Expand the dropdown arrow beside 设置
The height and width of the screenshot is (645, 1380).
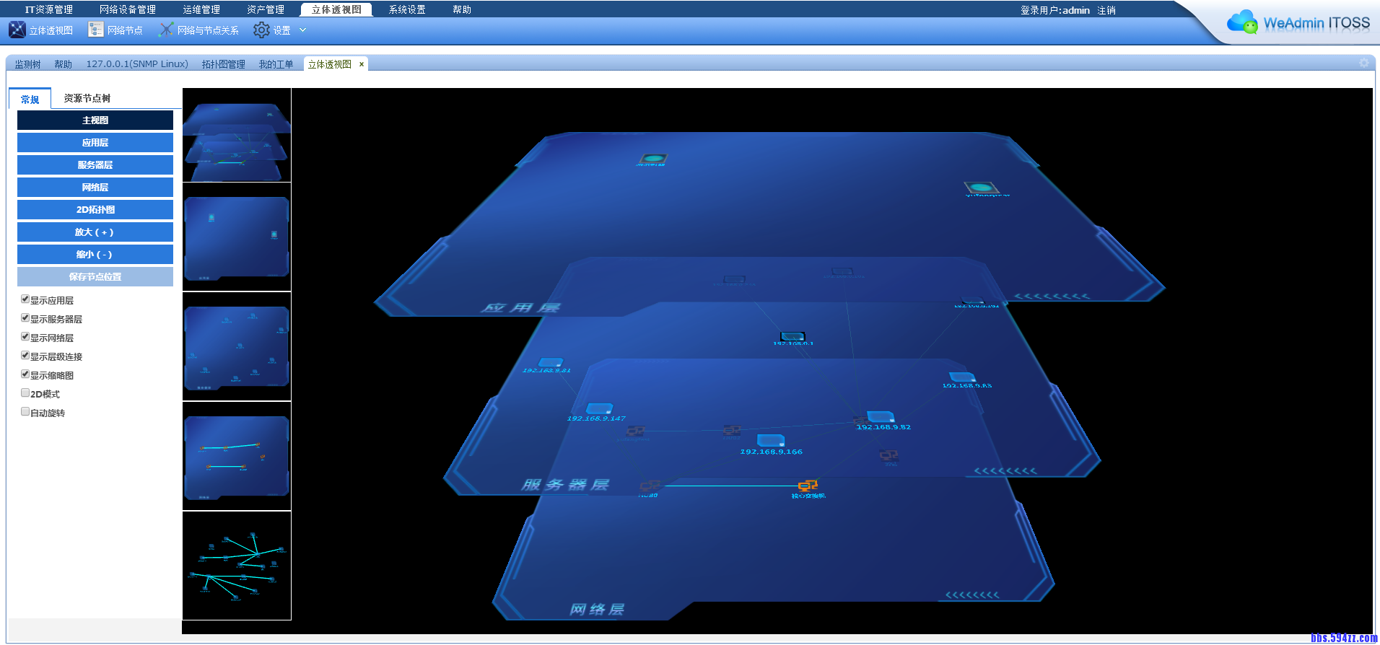pyautogui.click(x=302, y=30)
